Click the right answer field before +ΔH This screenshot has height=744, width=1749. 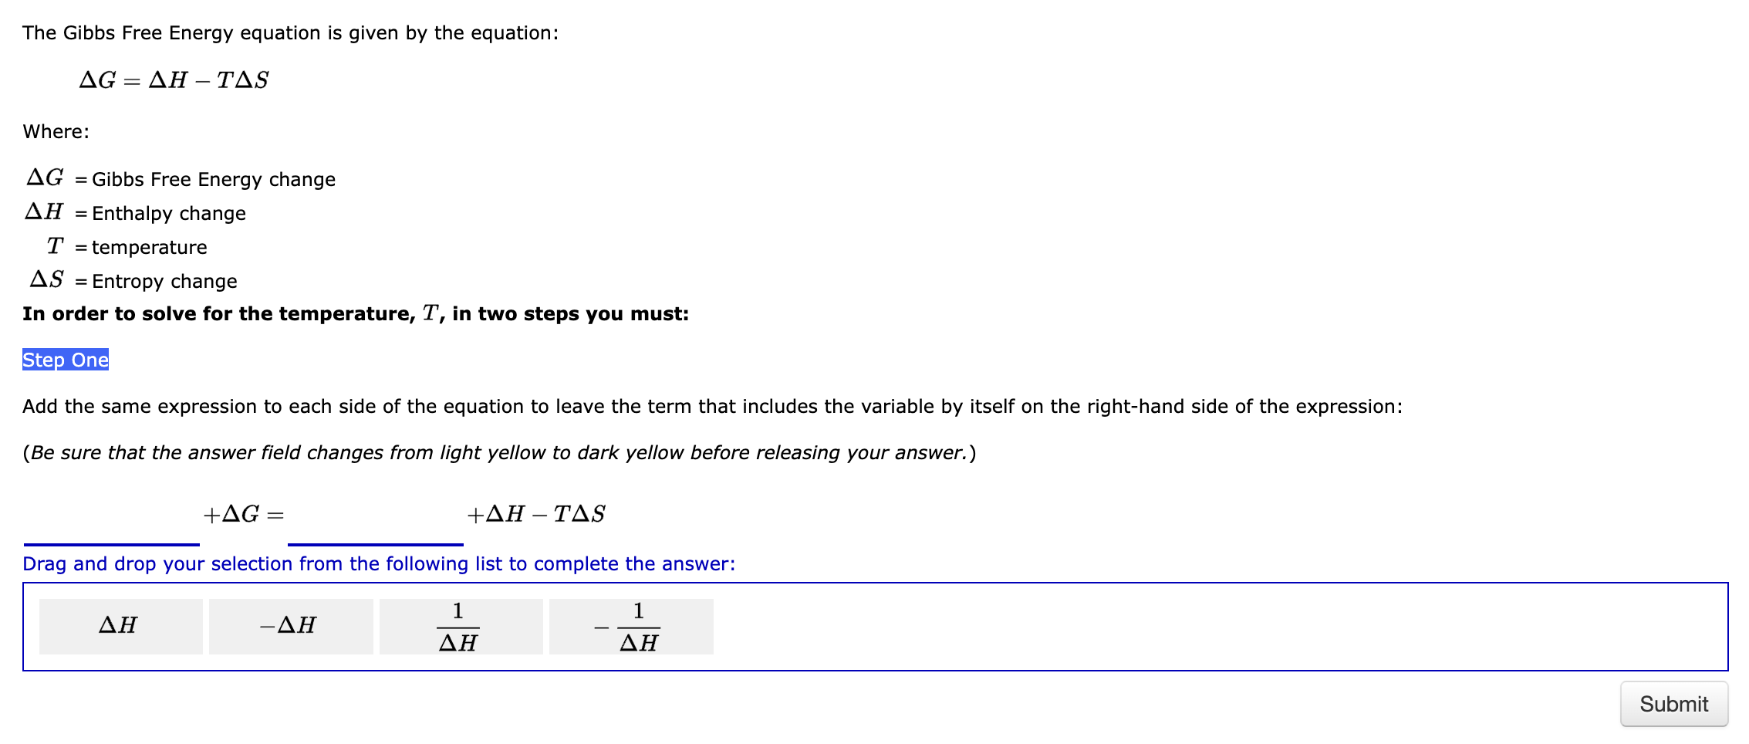[x=376, y=545]
